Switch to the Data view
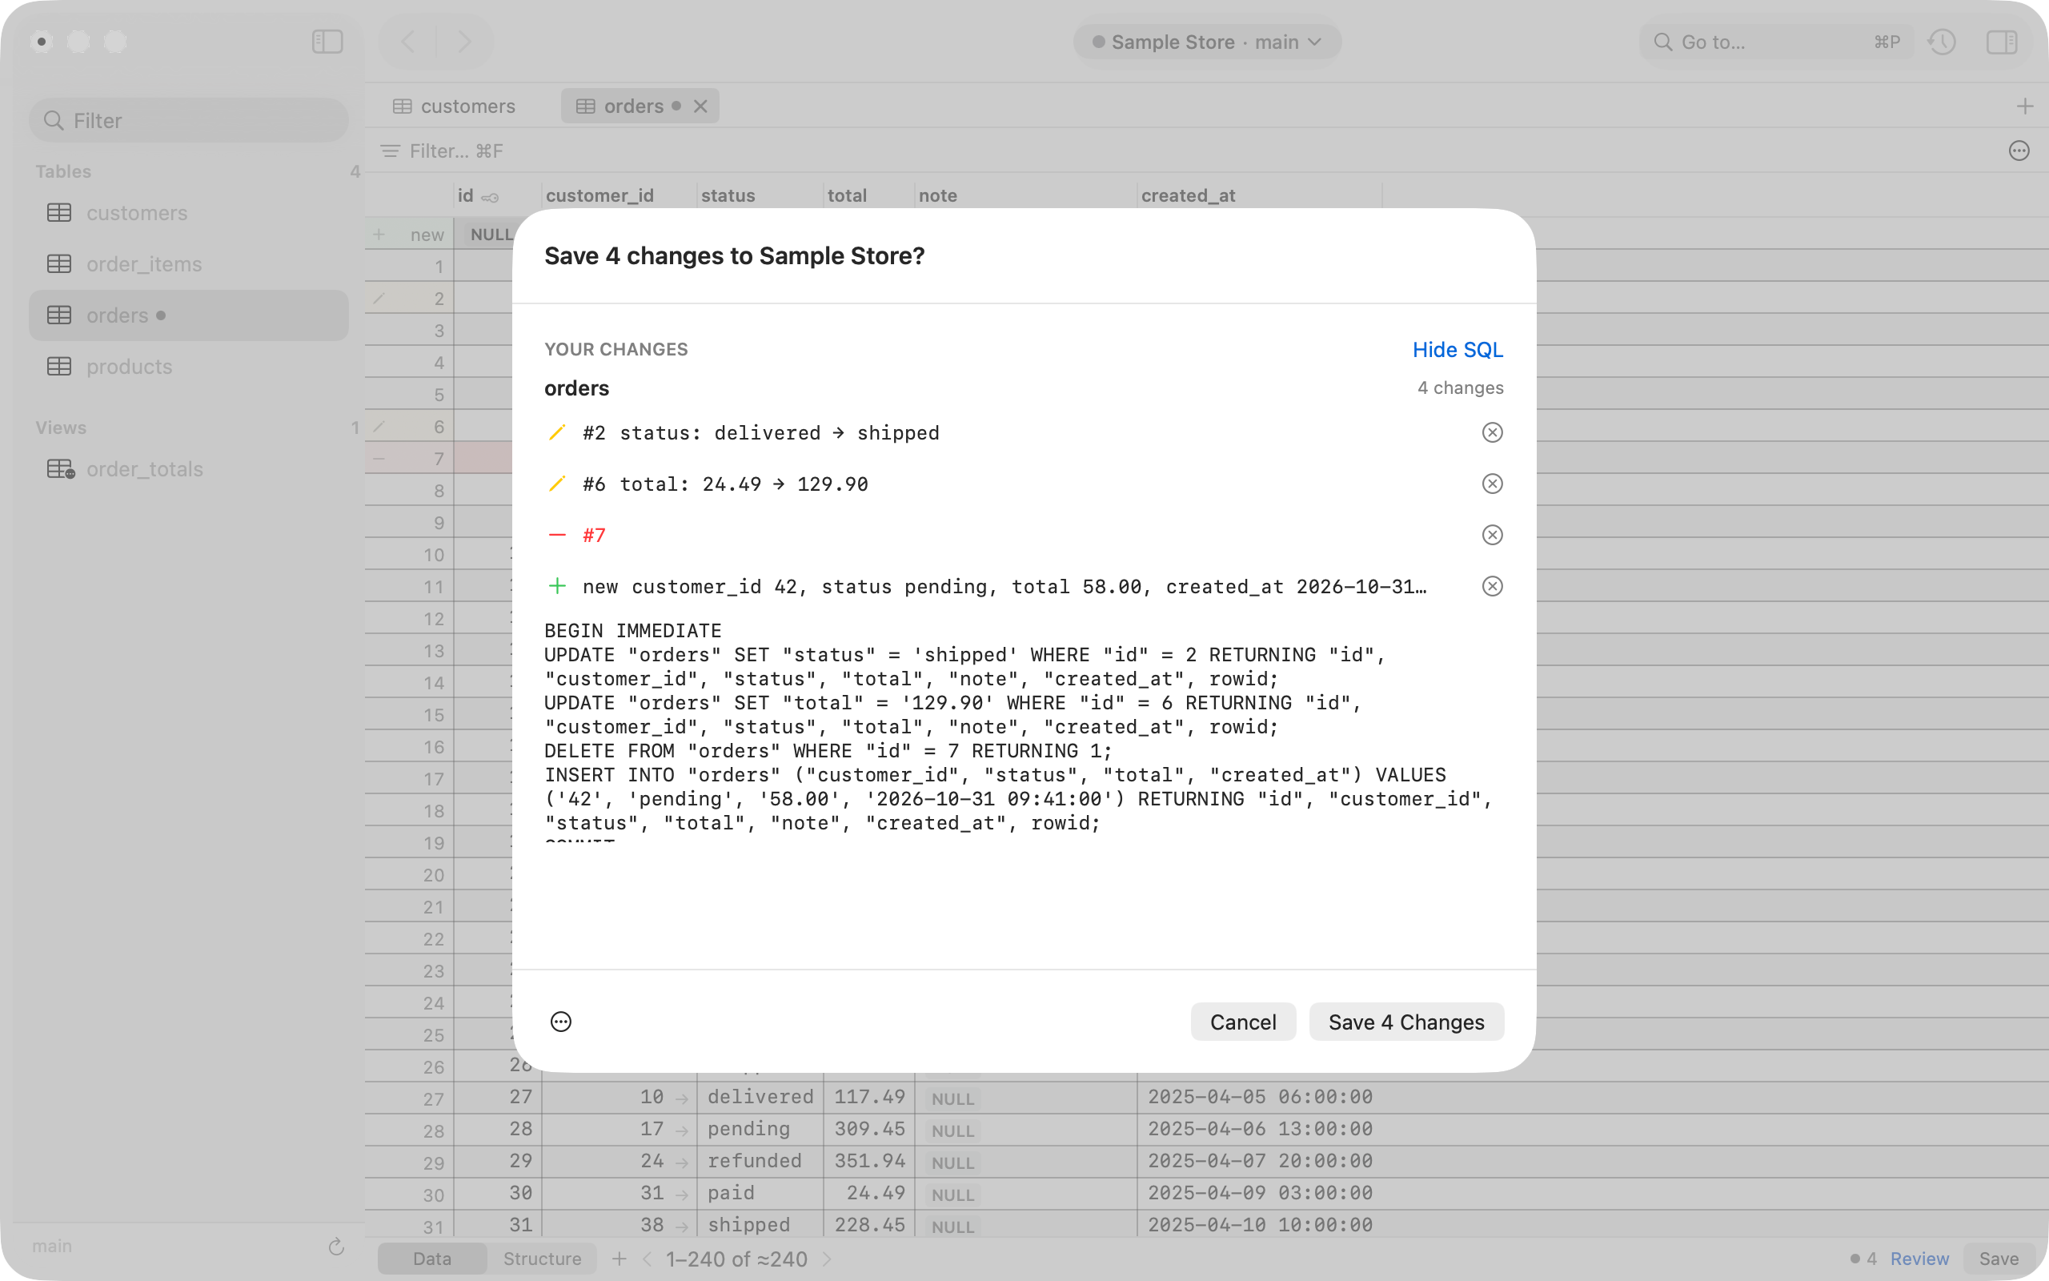 (x=432, y=1258)
